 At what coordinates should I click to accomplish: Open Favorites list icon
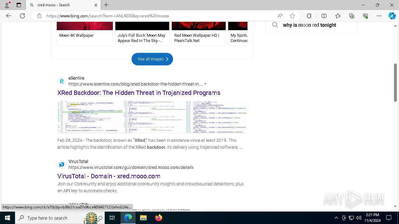[338, 16]
